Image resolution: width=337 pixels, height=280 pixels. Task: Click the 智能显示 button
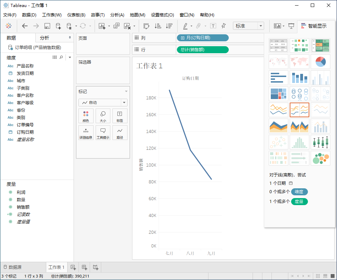pos(314,26)
